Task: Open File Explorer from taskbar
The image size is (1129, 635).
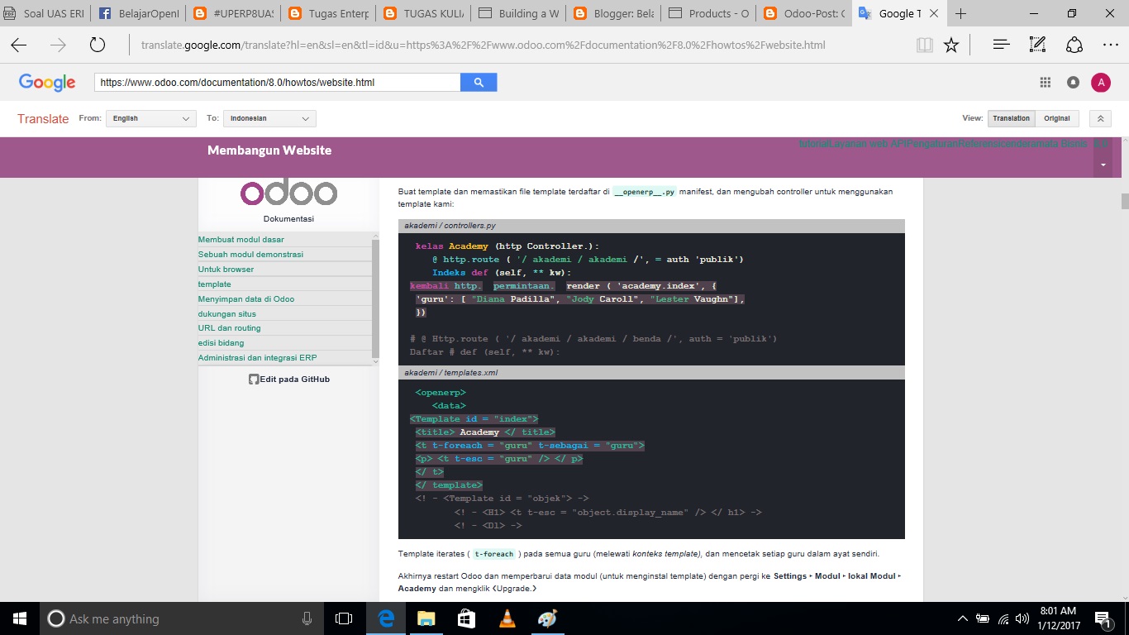Action: coord(426,618)
